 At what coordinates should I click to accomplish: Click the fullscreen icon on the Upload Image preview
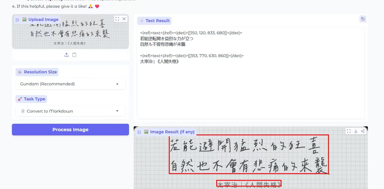pos(117,19)
